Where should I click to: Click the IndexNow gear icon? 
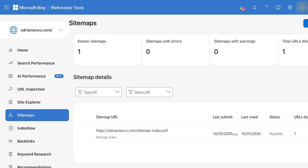(11, 128)
